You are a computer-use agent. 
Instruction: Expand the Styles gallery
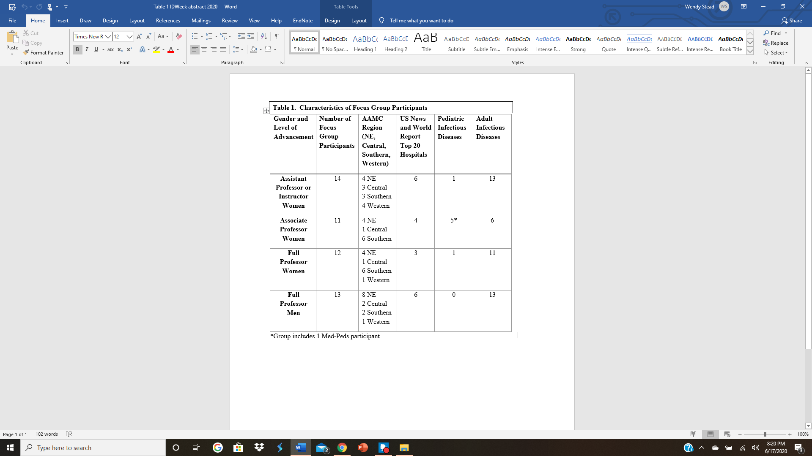(x=750, y=51)
